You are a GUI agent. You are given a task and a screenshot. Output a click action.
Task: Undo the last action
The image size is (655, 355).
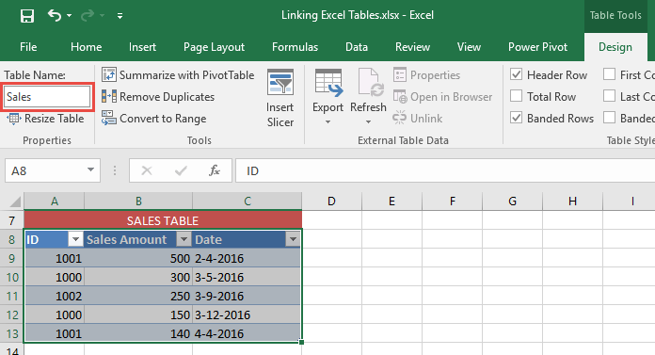(x=54, y=15)
